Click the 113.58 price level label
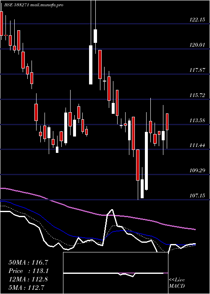 pyautogui.click(x=197, y=121)
